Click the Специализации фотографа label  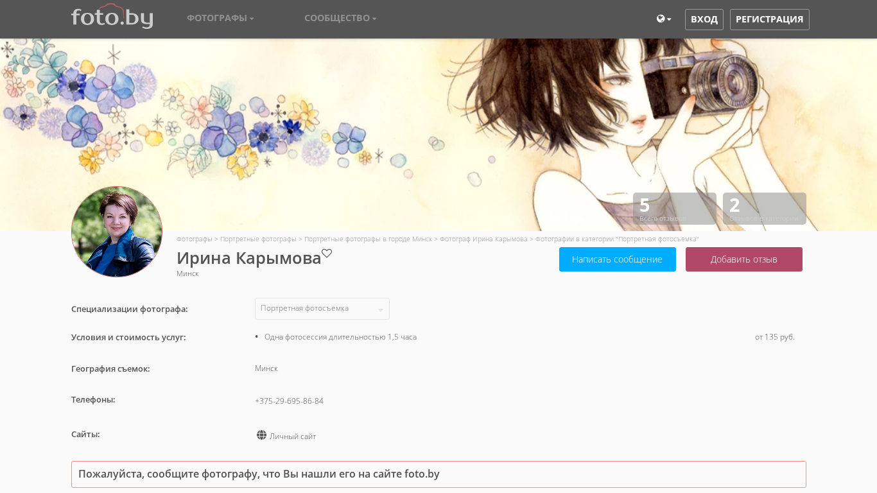tap(130, 309)
